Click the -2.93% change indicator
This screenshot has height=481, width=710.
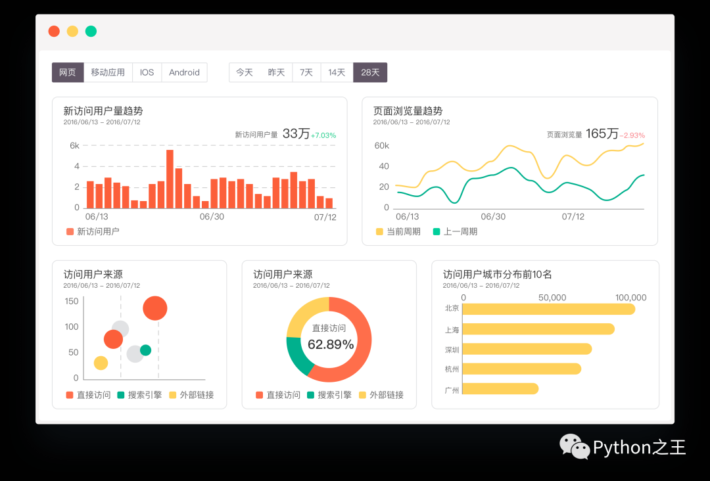(632, 135)
